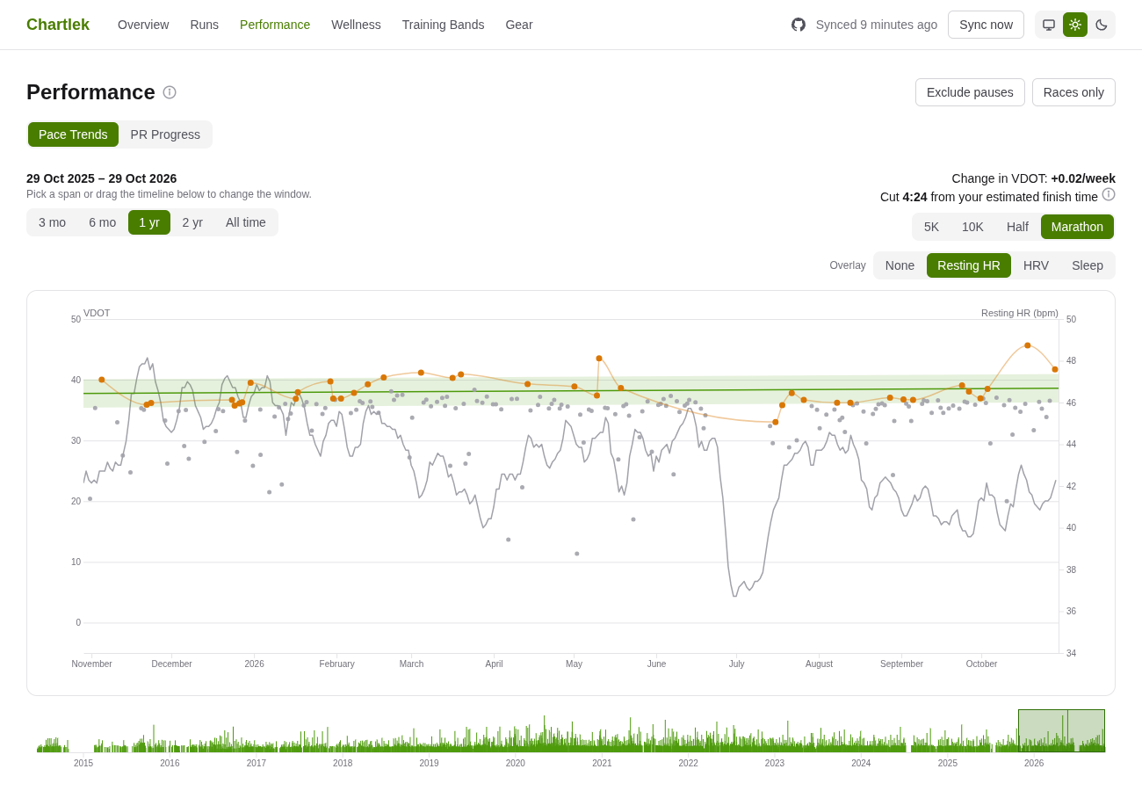Choose 5K race distance
The image size is (1142, 798).
[931, 227]
